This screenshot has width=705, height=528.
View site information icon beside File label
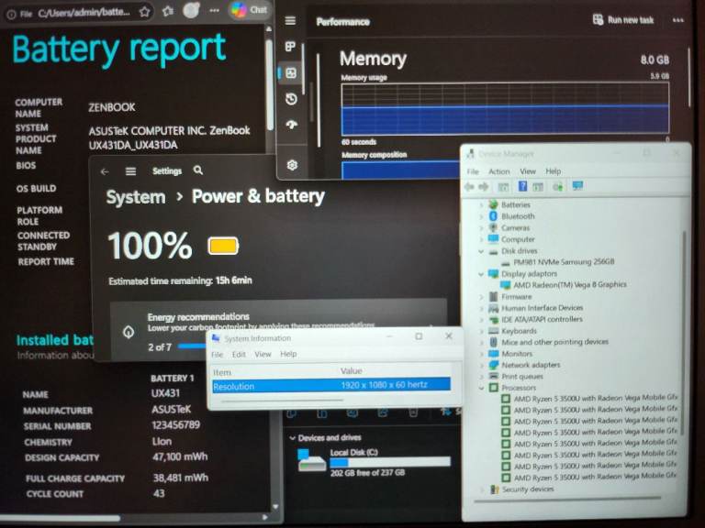click(11, 15)
